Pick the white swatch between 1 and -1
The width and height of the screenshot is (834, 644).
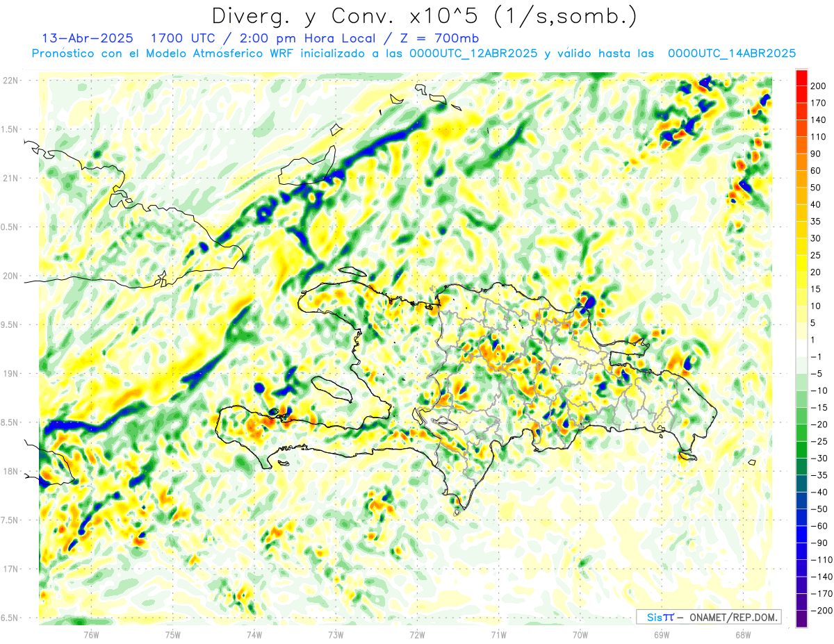[x=801, y=349]
